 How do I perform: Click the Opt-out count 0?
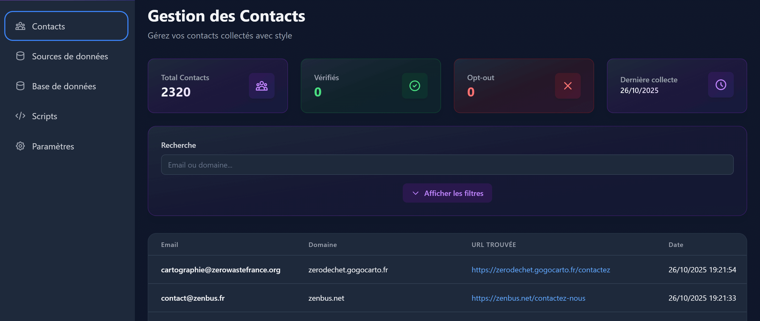pyautogui.click(x=470, y=92)
